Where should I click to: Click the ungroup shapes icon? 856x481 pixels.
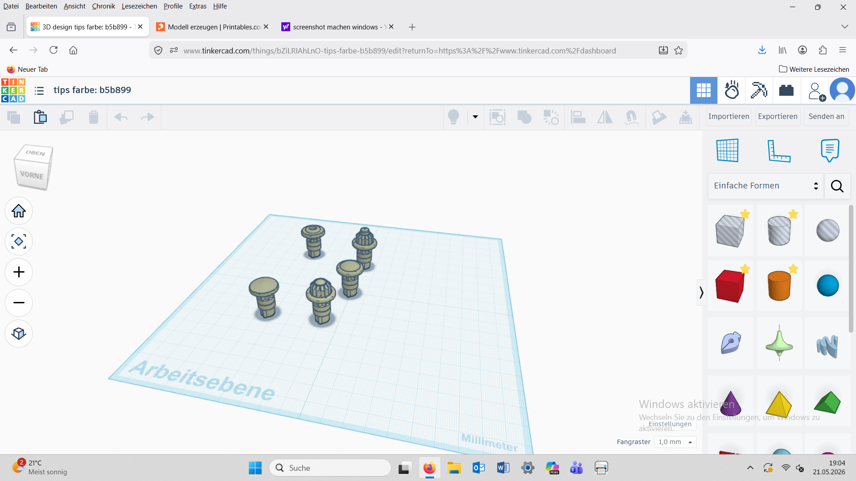coord(551,117)
